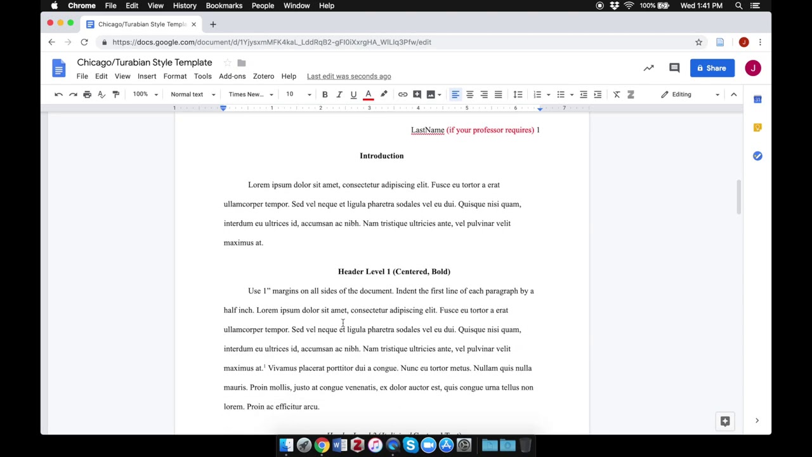Open the Times New font dropdown
The height and width of the screenshot is (457, 812).
click(251, 95)
